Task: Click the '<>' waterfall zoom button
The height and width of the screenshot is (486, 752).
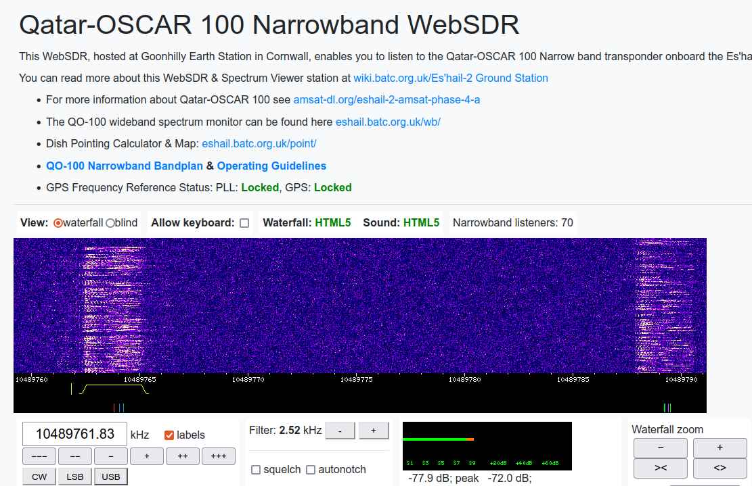Action: point(720,468)
